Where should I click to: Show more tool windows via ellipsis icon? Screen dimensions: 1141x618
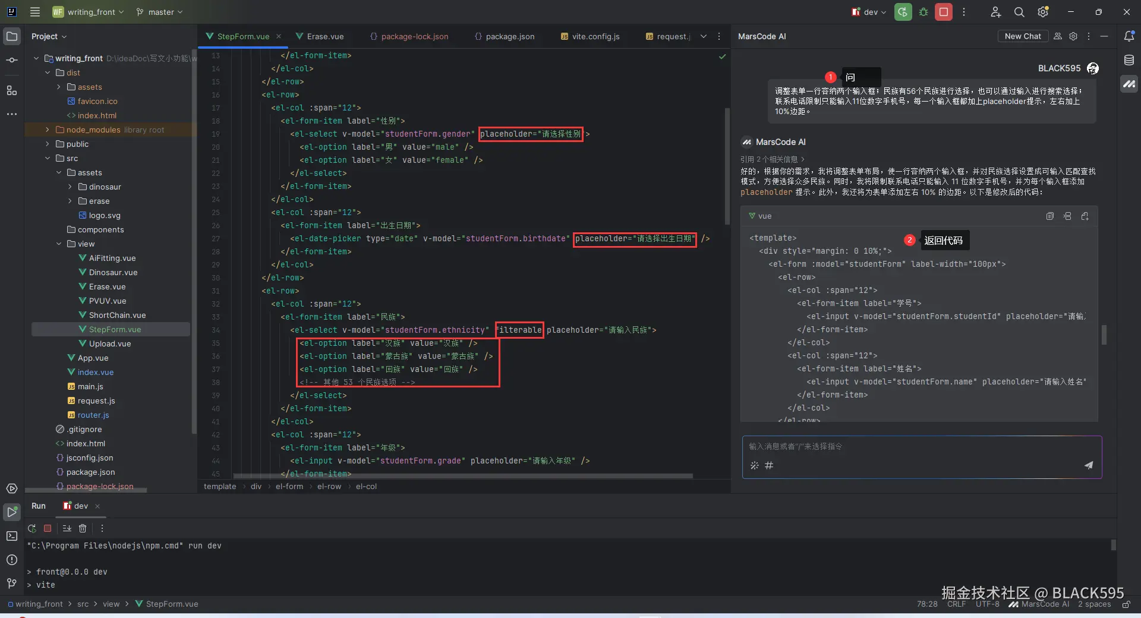12,114
